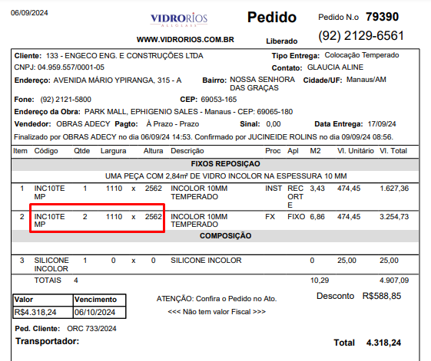Select the Vencimento date 06/10/2024 cell
Viewport: 431px width, 361px height.
coord(100,312)
